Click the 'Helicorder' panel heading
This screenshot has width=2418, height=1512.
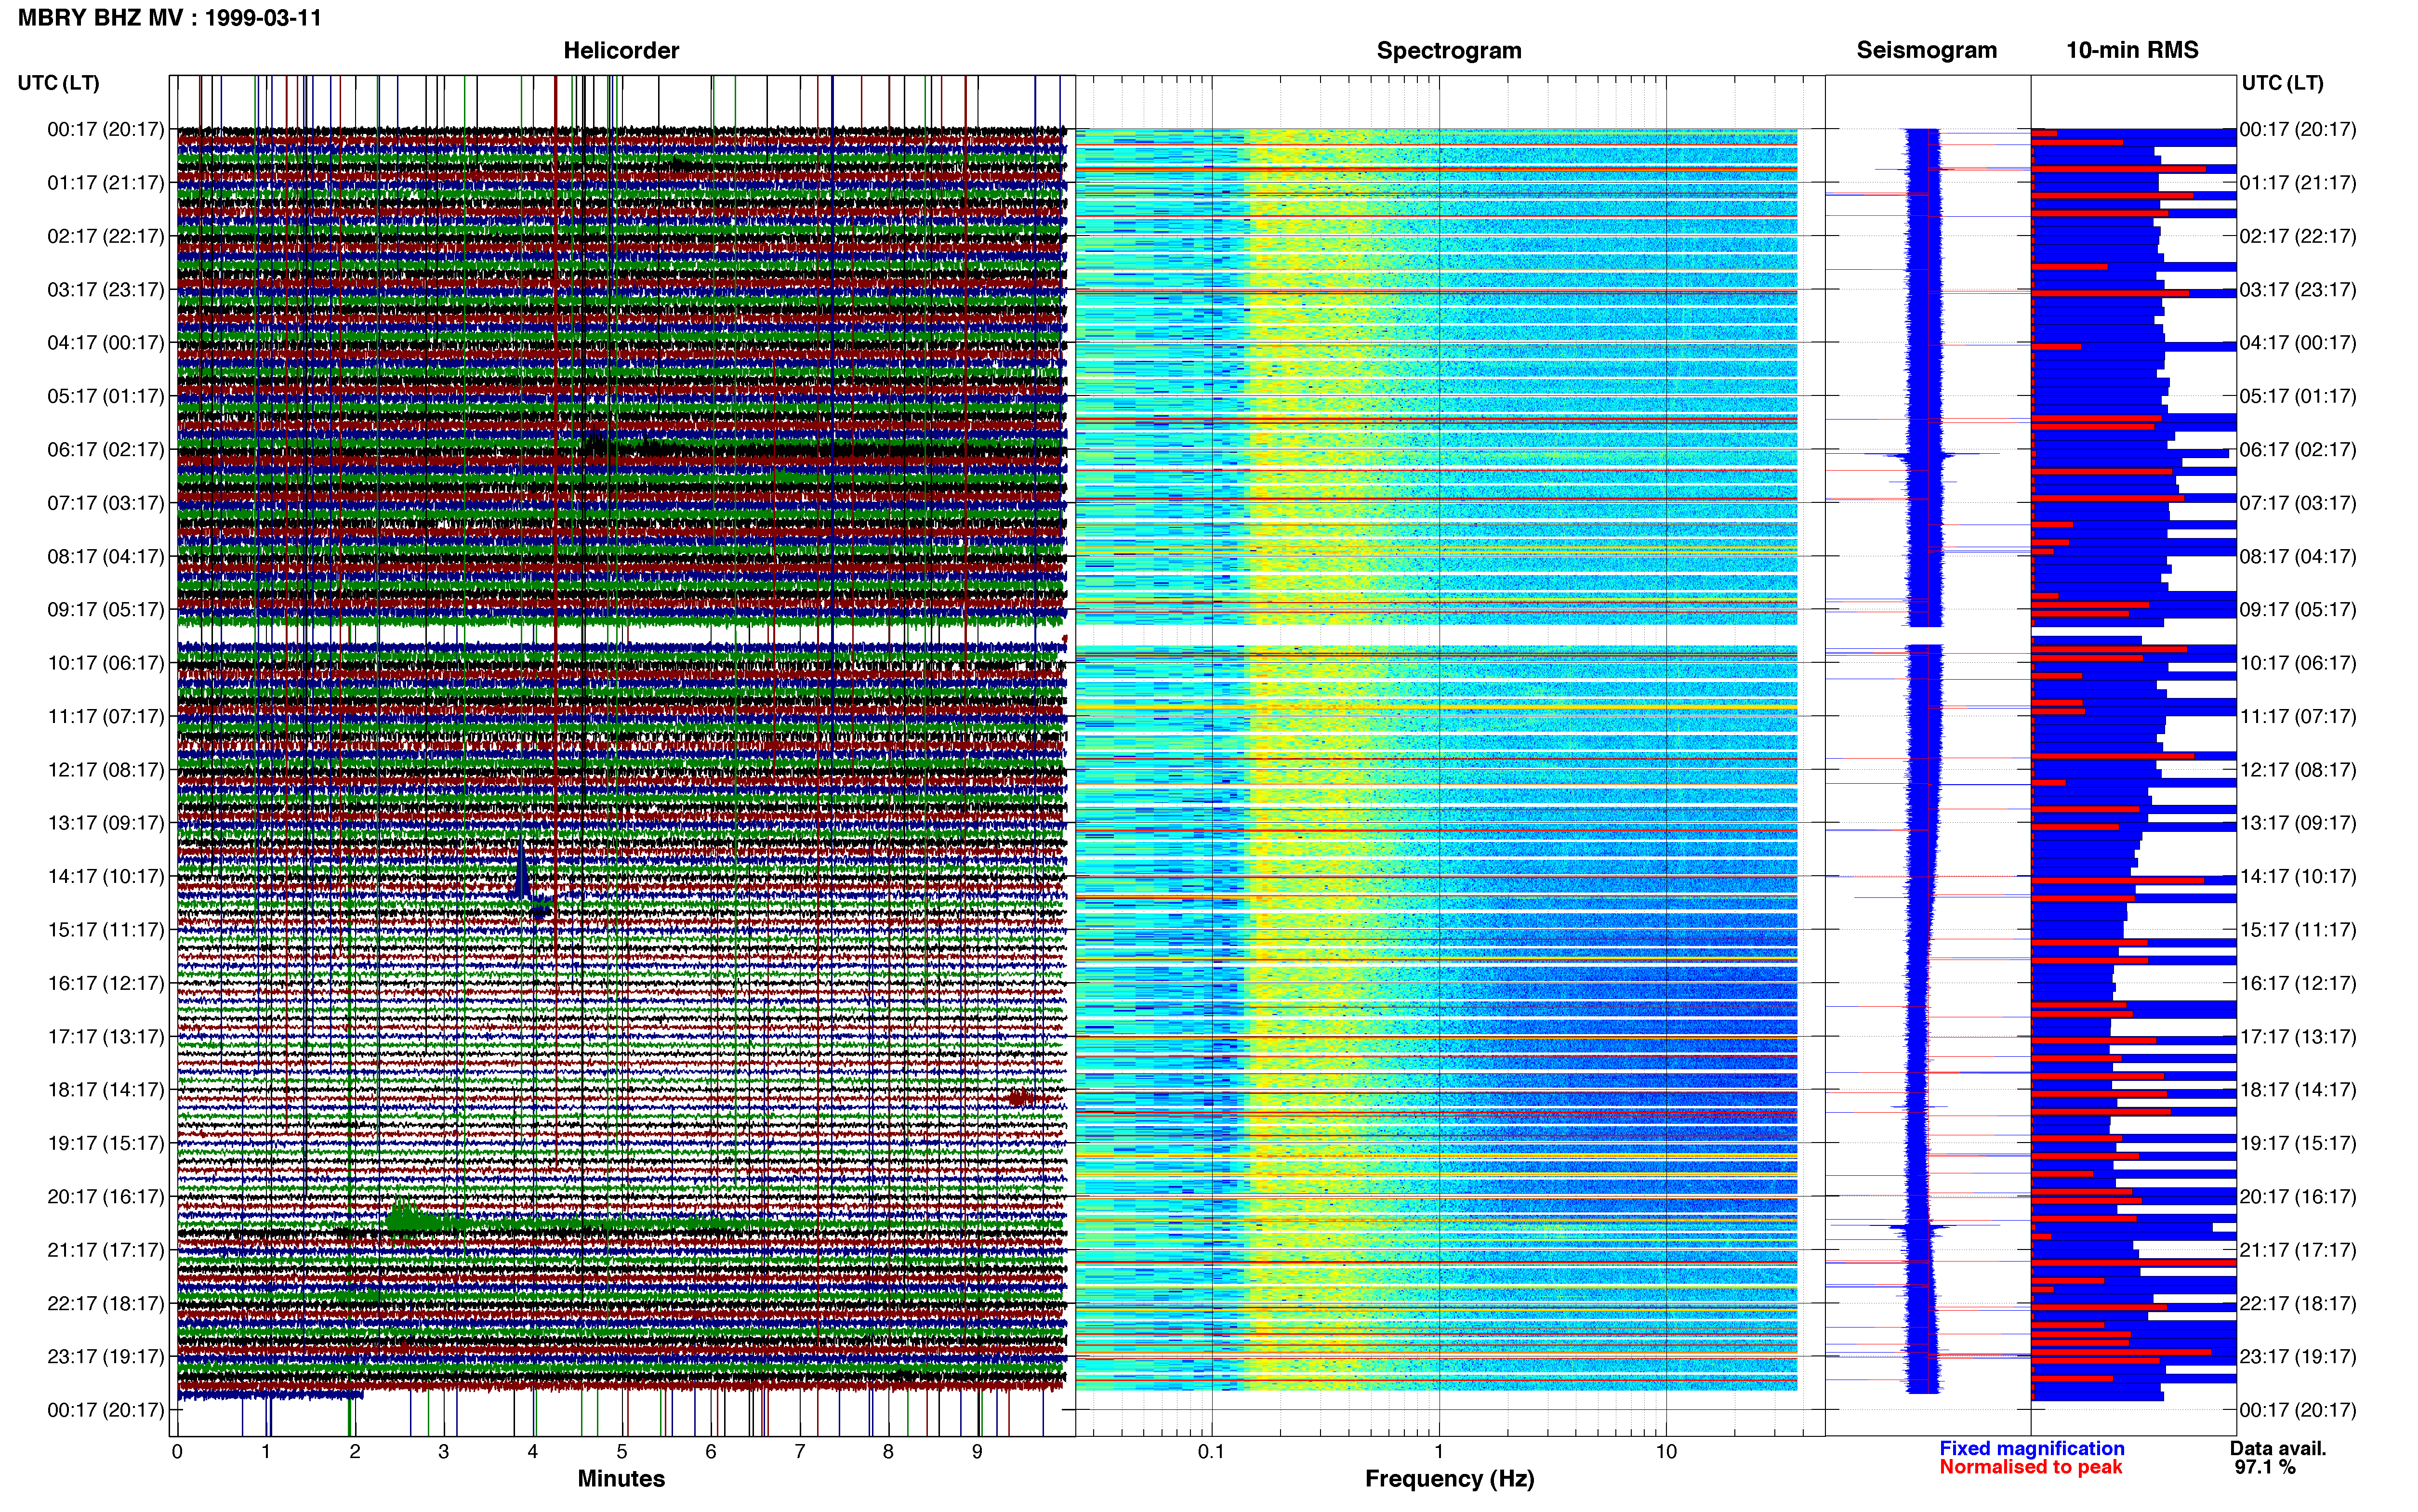621,50
